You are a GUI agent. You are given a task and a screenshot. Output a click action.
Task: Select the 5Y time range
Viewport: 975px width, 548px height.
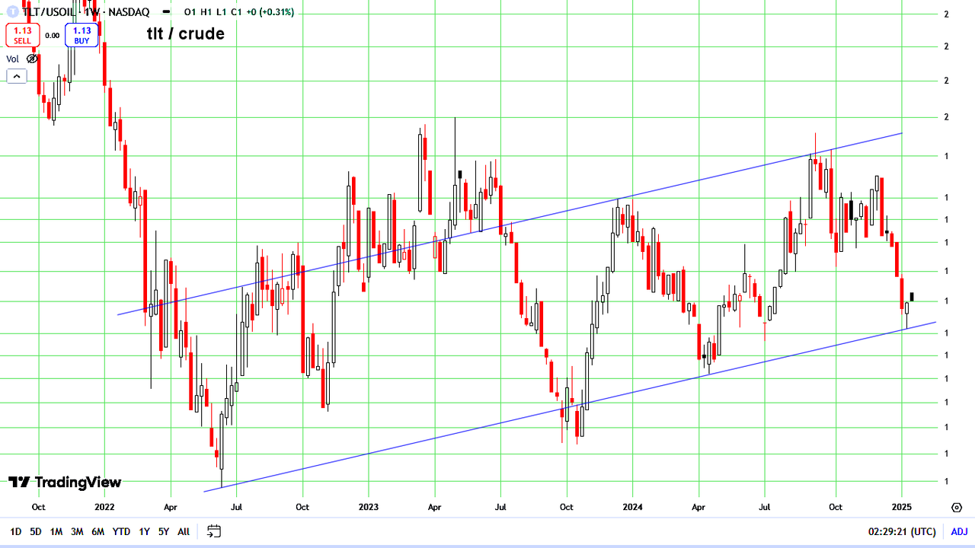[x=164, y=531]
